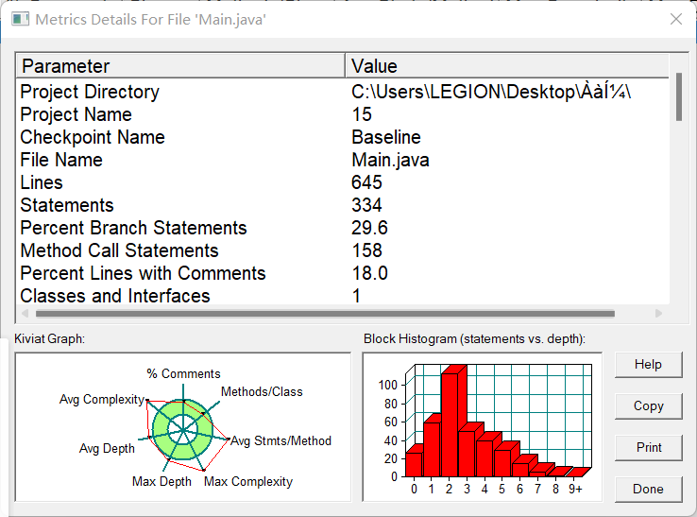Click the horizontal scrollbar right arrow
697x517 pixels.
659,313
